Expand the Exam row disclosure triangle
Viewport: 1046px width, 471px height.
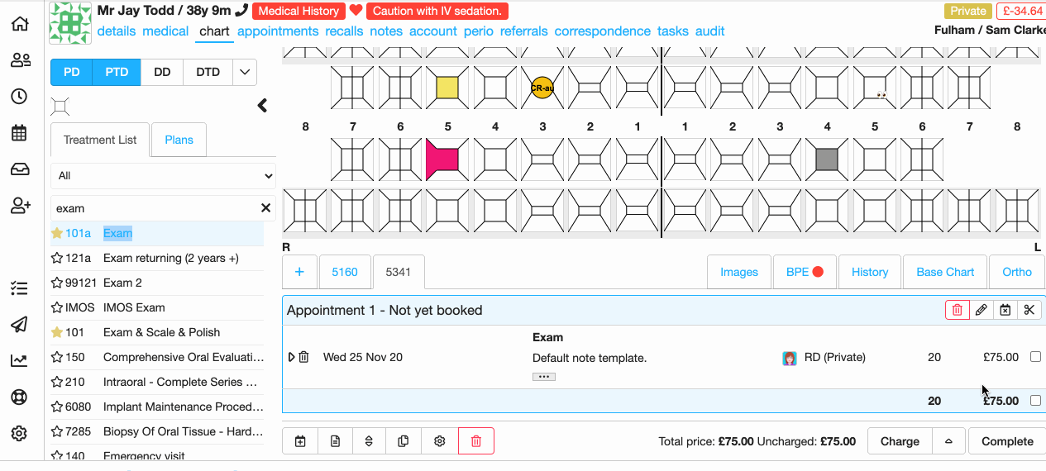coord(291,357)
